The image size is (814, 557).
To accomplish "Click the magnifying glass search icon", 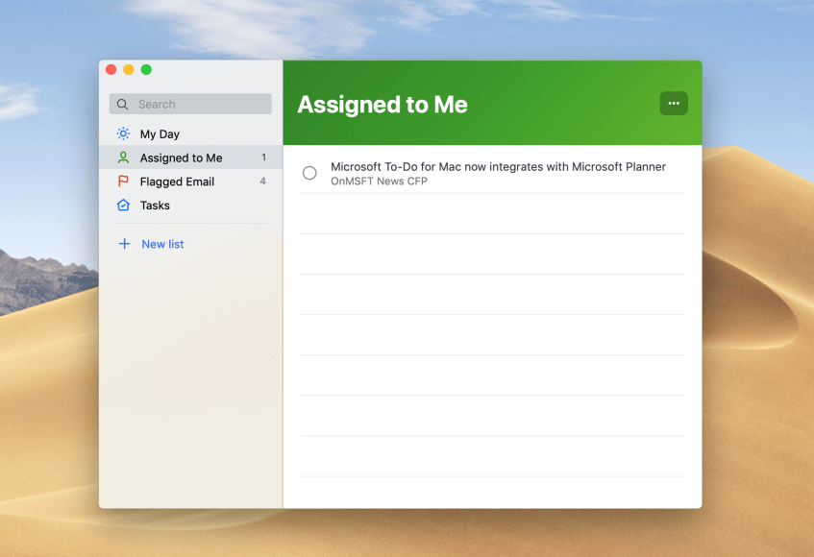I will click(123, 104).
